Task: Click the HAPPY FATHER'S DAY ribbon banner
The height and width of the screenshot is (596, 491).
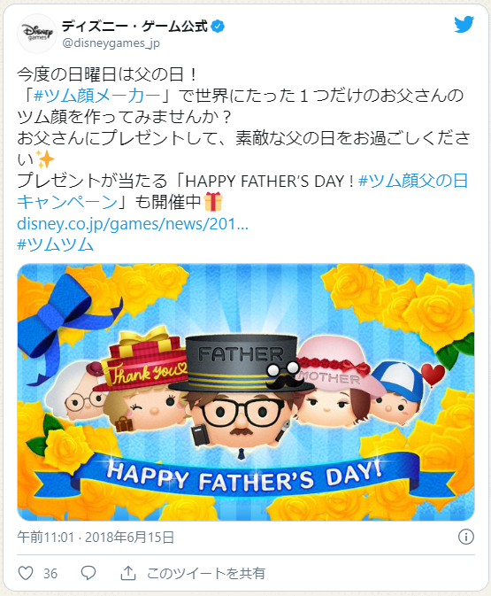Action: 245,476
